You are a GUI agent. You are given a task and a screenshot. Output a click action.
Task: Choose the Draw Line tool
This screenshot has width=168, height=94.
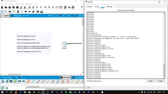(x=22, y=11)
